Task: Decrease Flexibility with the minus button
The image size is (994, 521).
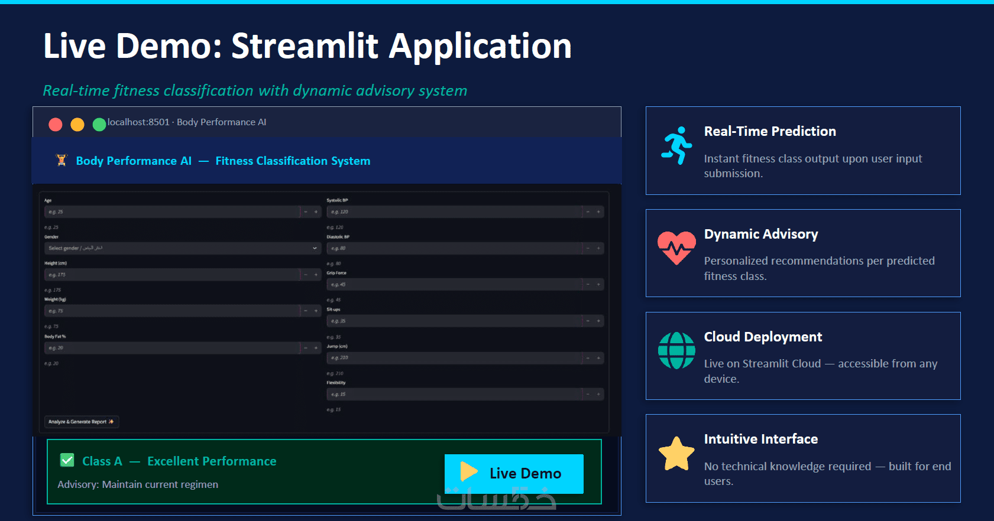Action: tap(588, 394)
